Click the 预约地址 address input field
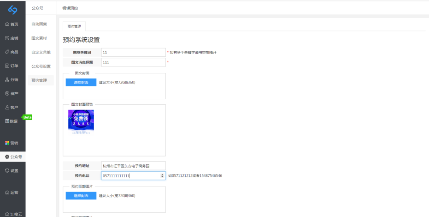Screen dimensions: 429x217 (133, 165)
